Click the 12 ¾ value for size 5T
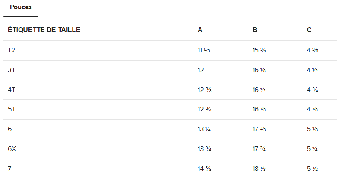Screen dimensions: 337x179 click(204, 109)
